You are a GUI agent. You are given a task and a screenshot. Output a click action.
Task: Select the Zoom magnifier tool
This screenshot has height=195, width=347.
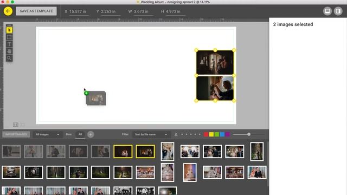click(x=9, y=58)
